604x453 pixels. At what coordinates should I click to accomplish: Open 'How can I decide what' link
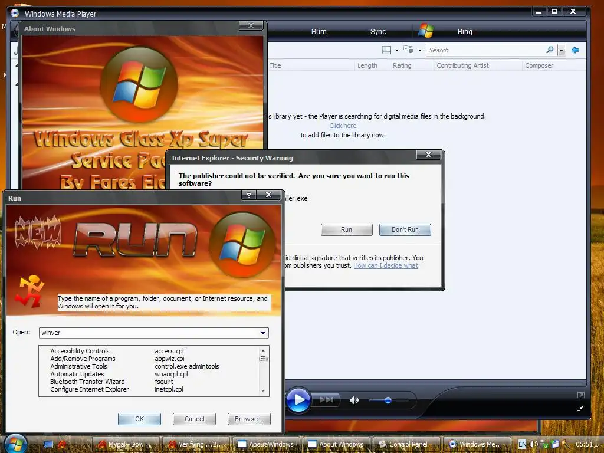coord(386,265)
